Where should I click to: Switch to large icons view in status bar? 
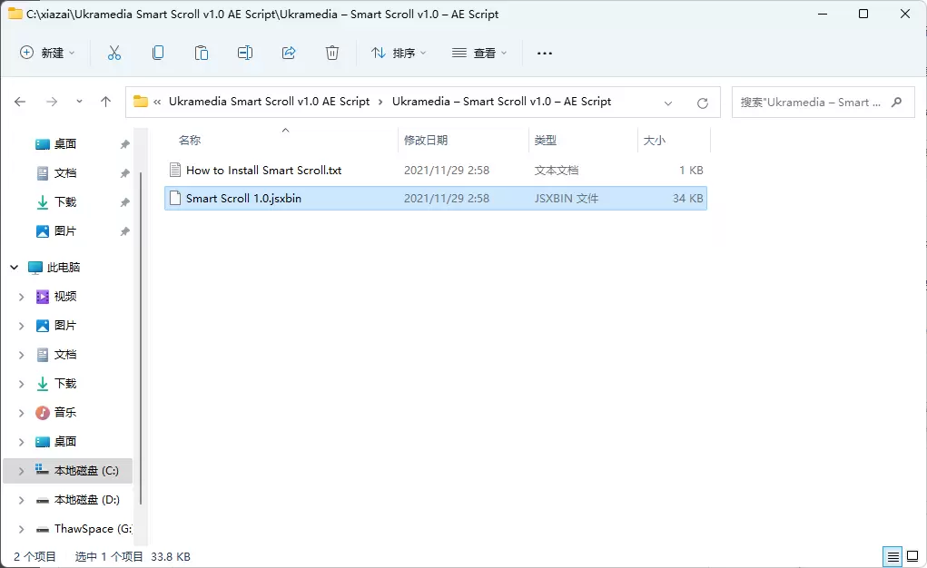click(912, 556)
